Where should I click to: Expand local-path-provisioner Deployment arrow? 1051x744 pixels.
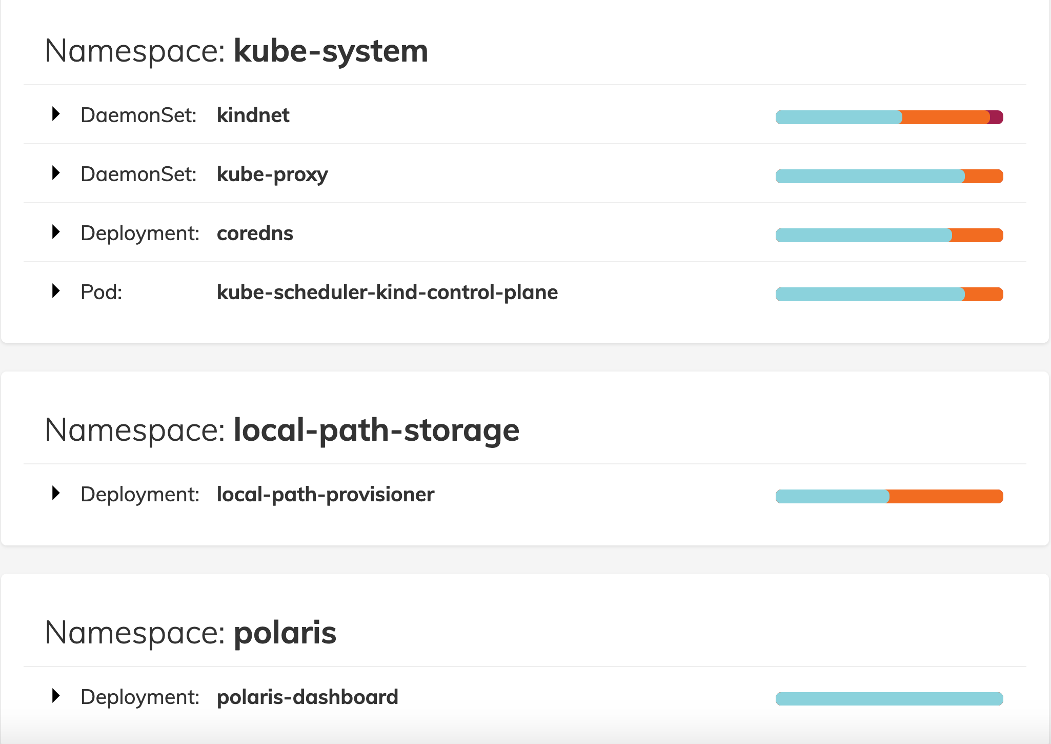56,493
